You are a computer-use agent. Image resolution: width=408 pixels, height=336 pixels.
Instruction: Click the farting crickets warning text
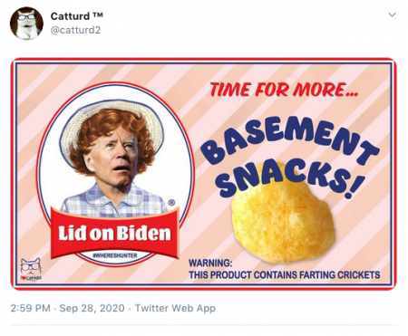click(285, 275)
